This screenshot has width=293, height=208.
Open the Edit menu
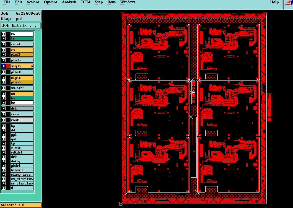click(x=19, y=2)
